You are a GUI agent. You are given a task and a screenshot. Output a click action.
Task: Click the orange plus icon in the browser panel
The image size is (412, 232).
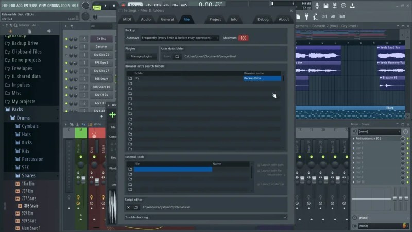tap(10, 31)
